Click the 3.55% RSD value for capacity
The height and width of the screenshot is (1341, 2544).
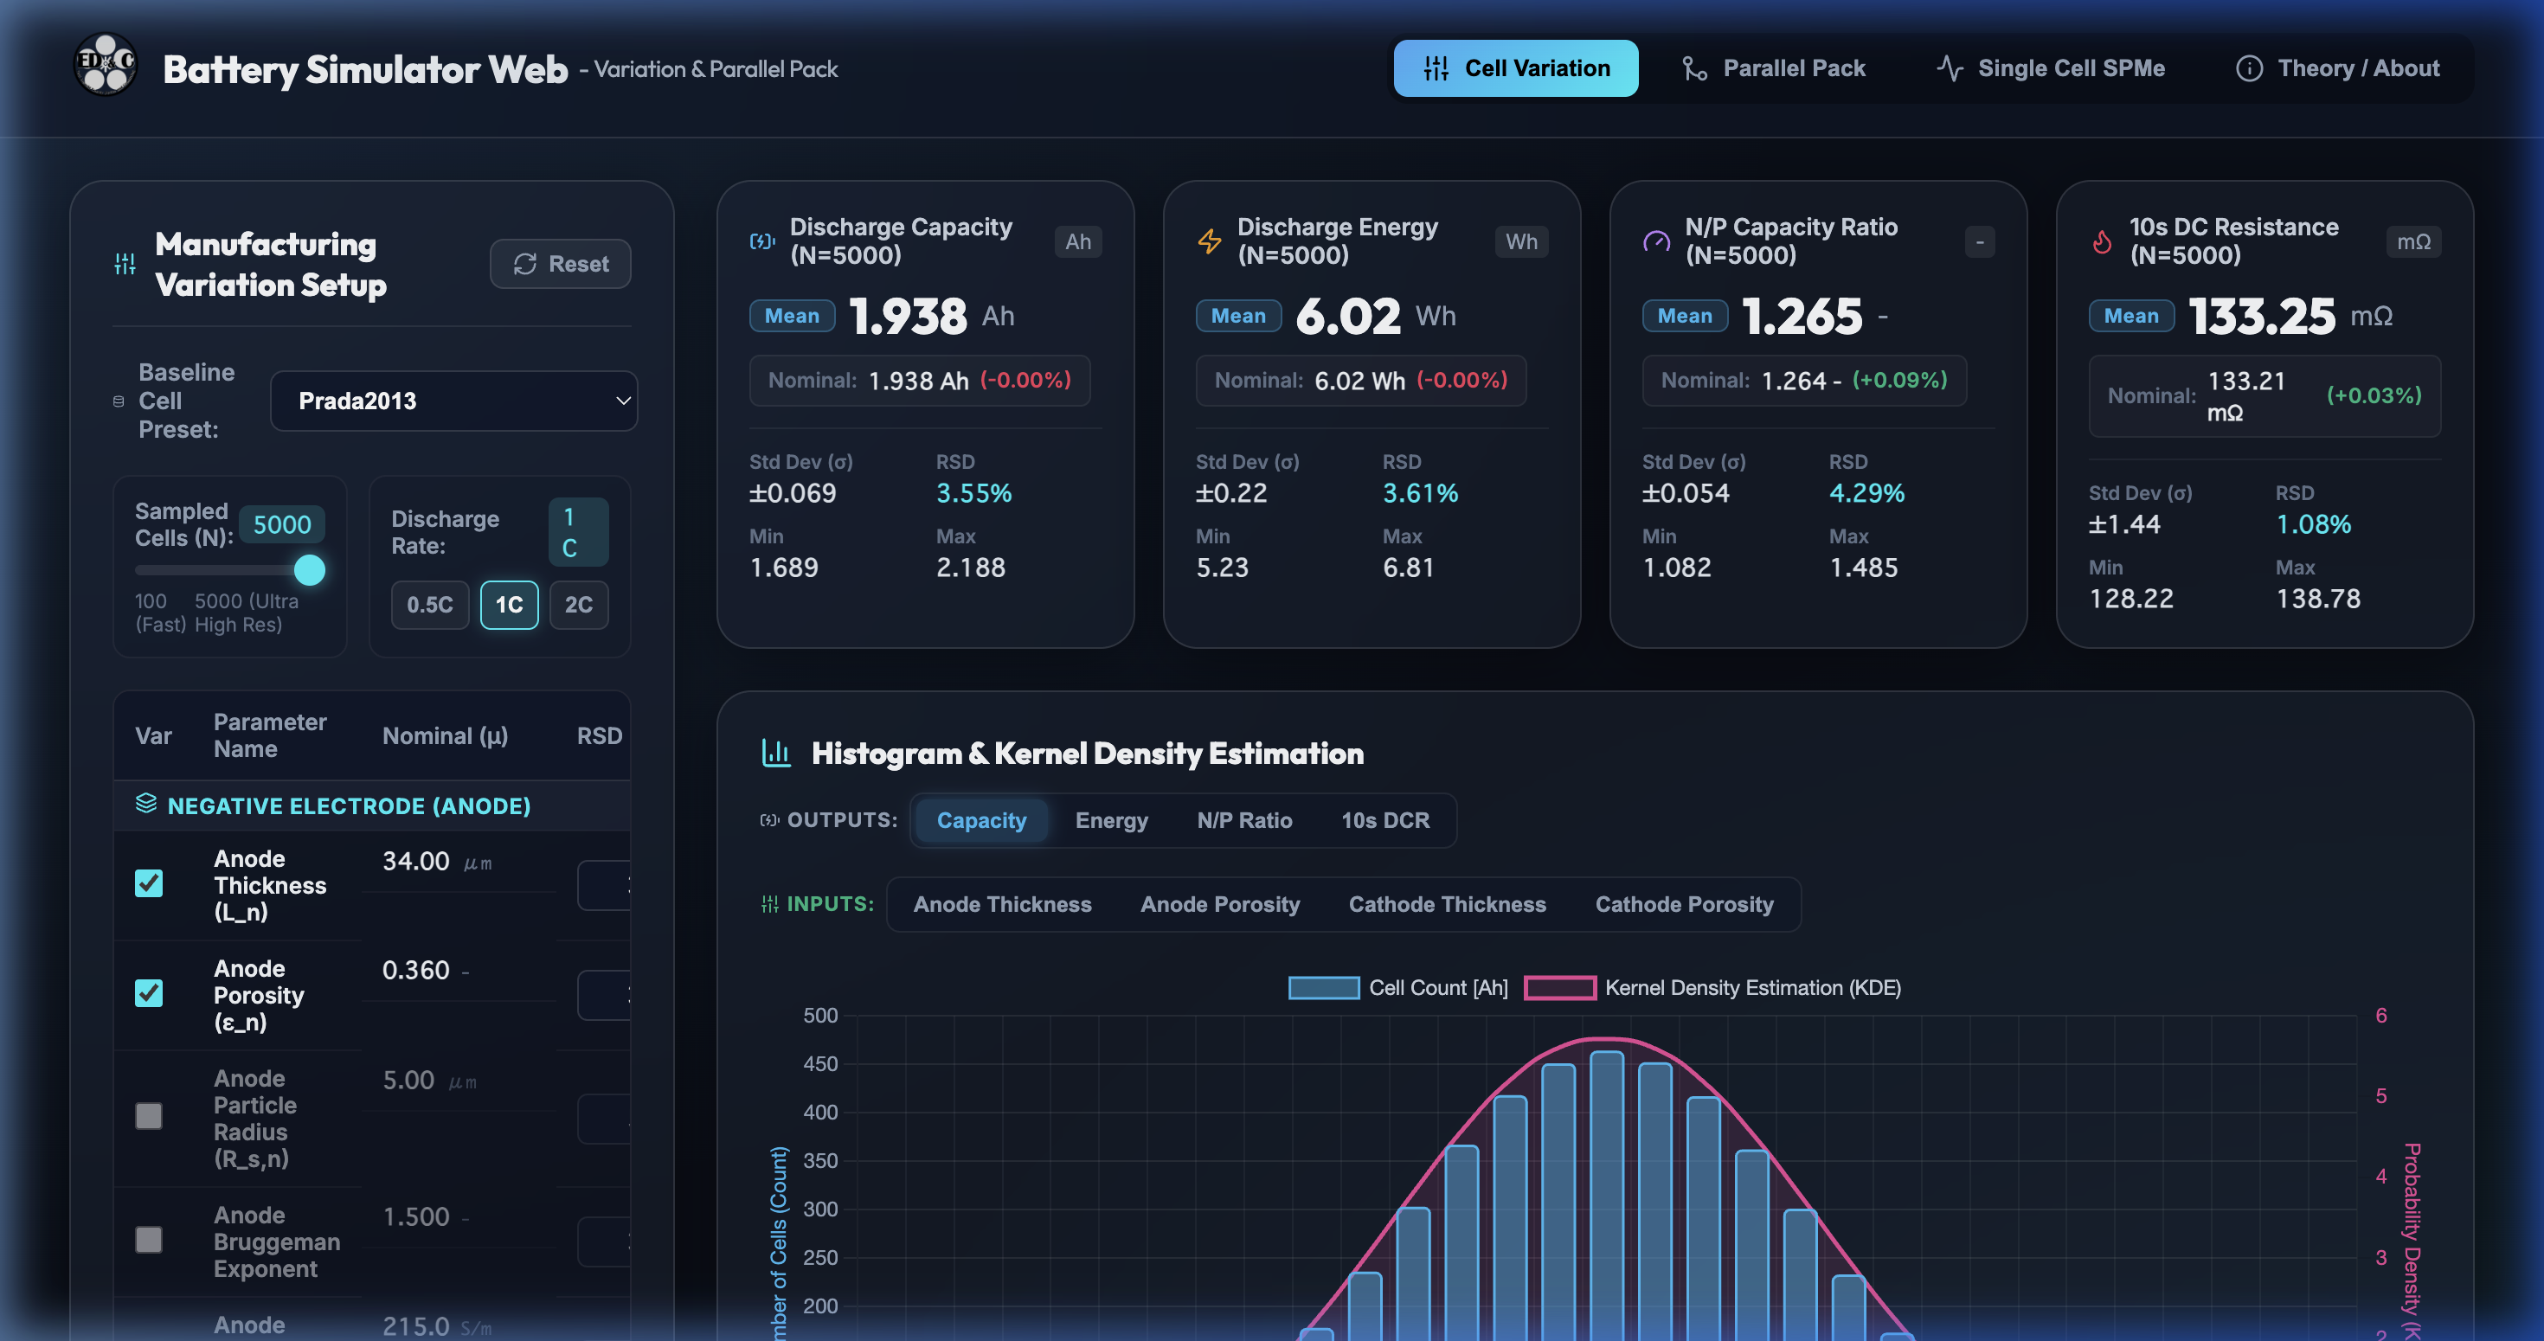point(973,493)
